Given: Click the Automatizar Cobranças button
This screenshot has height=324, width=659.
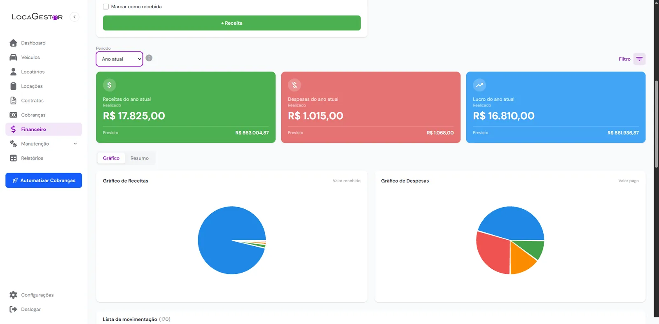Looking at the screenshot, I should click(x=44, y=181).
